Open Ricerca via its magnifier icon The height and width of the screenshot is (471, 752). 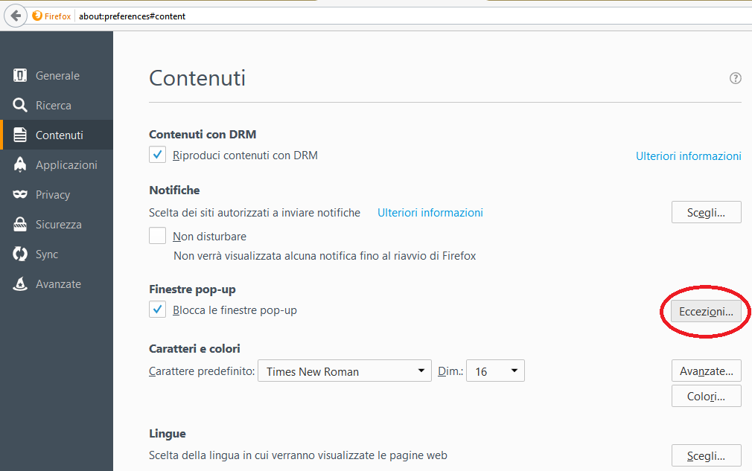[20, 105]
